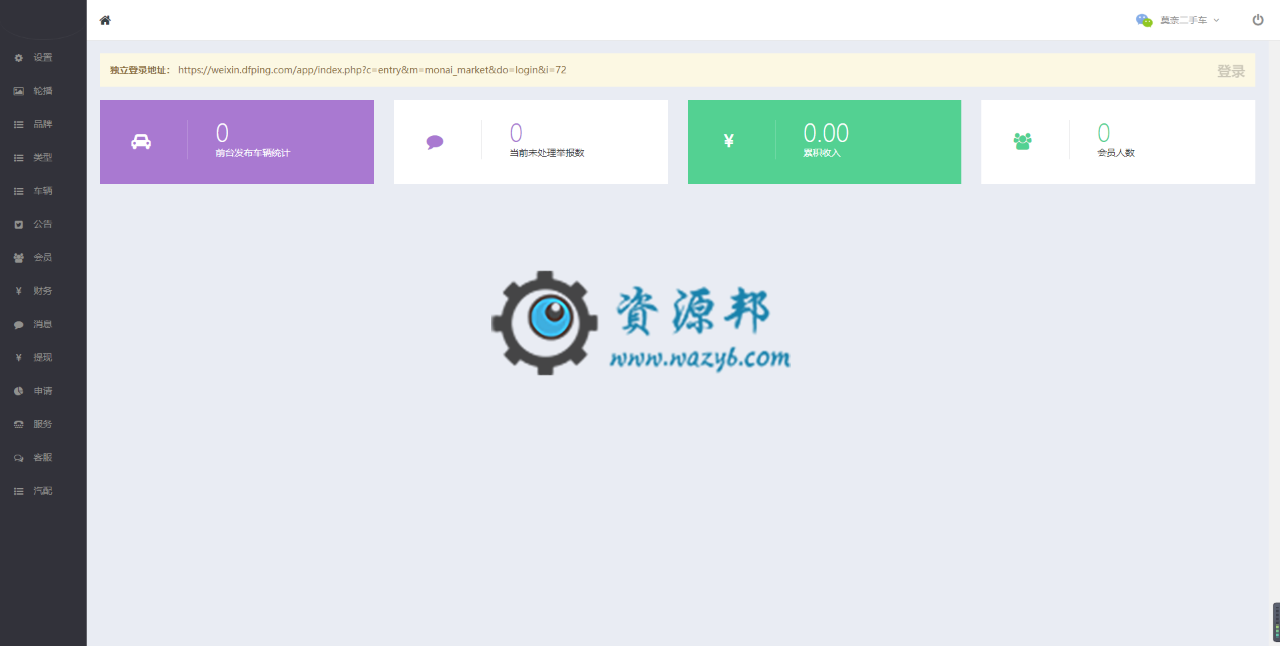Click the speech bubble icon beside 消息
The height and width of the screenshot is (646, 1280).
(19, 325)
